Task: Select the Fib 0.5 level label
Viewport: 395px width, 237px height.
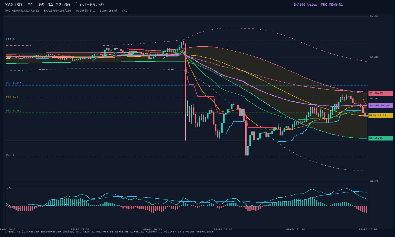Action: 12,97
